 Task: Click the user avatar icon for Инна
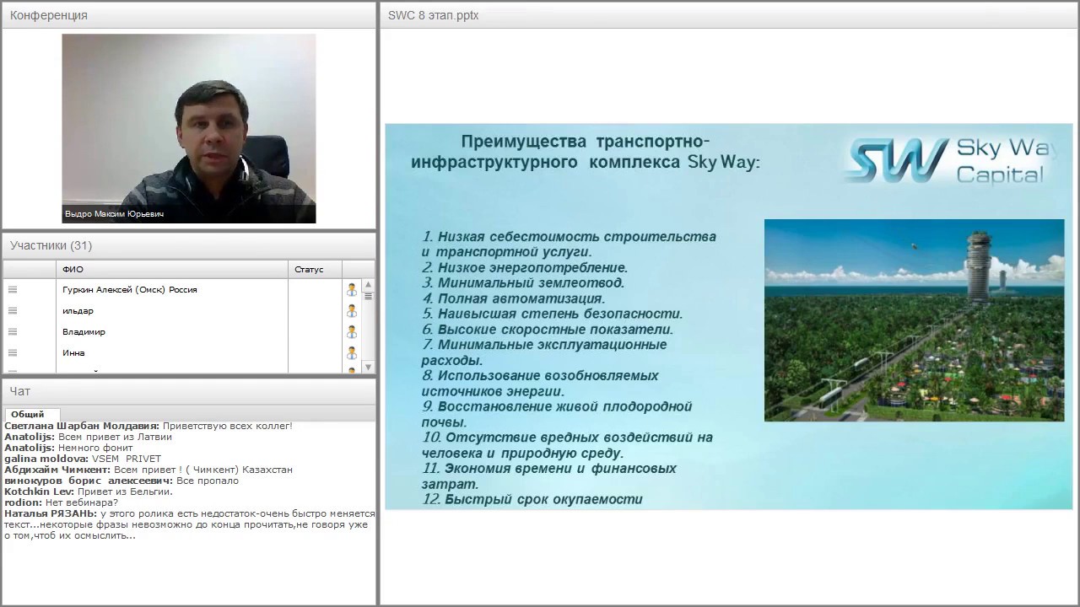(352, 352)
